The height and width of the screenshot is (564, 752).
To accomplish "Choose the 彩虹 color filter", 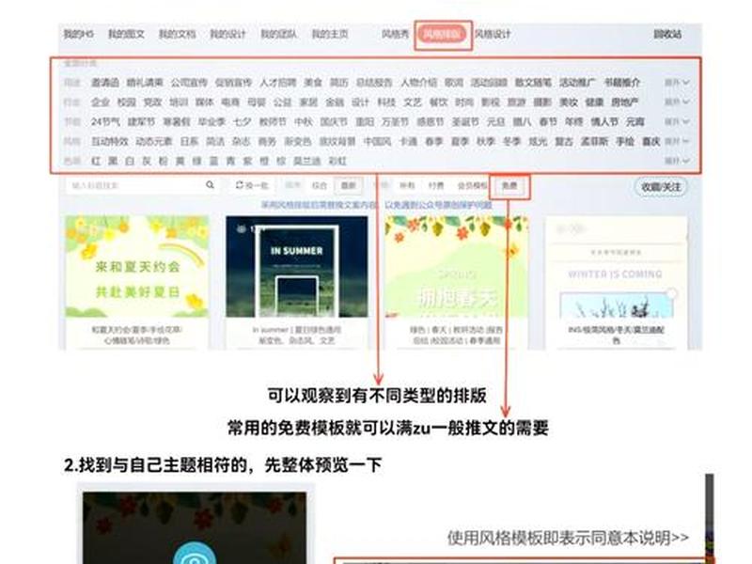I will pos(337,161).
